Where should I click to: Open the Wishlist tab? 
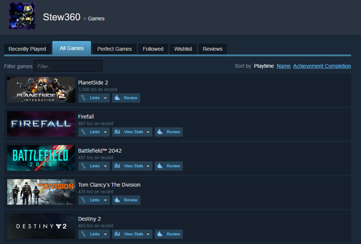tap(183, 49)
